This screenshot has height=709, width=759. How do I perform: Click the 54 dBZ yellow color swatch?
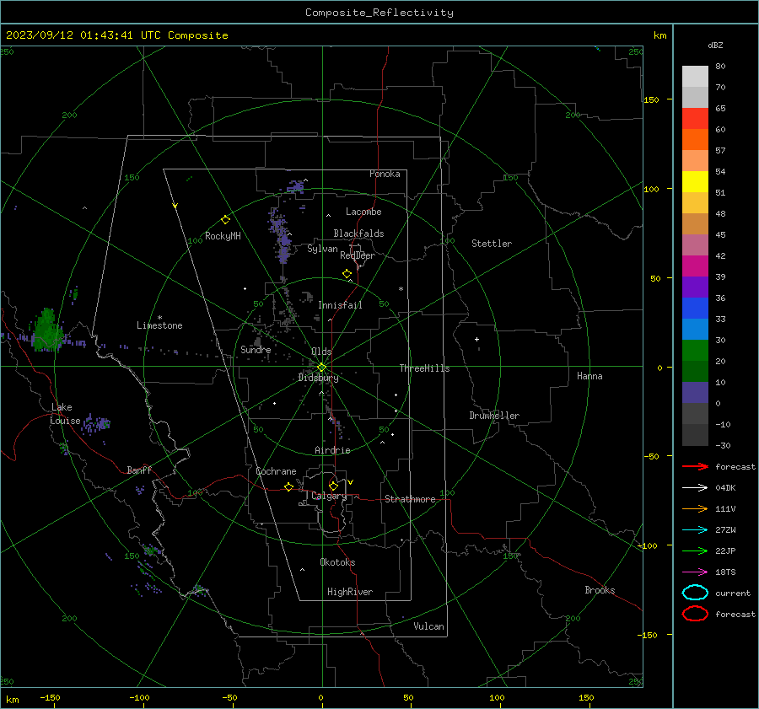pos(695,181)
